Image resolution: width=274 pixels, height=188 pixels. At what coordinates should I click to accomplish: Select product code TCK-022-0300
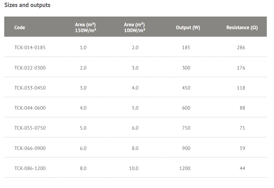pos(30,68)
